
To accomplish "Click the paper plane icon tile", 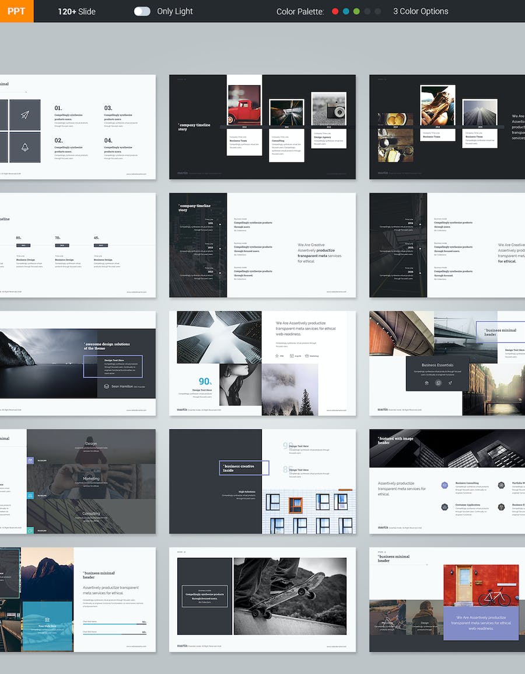I will (24, 115).
